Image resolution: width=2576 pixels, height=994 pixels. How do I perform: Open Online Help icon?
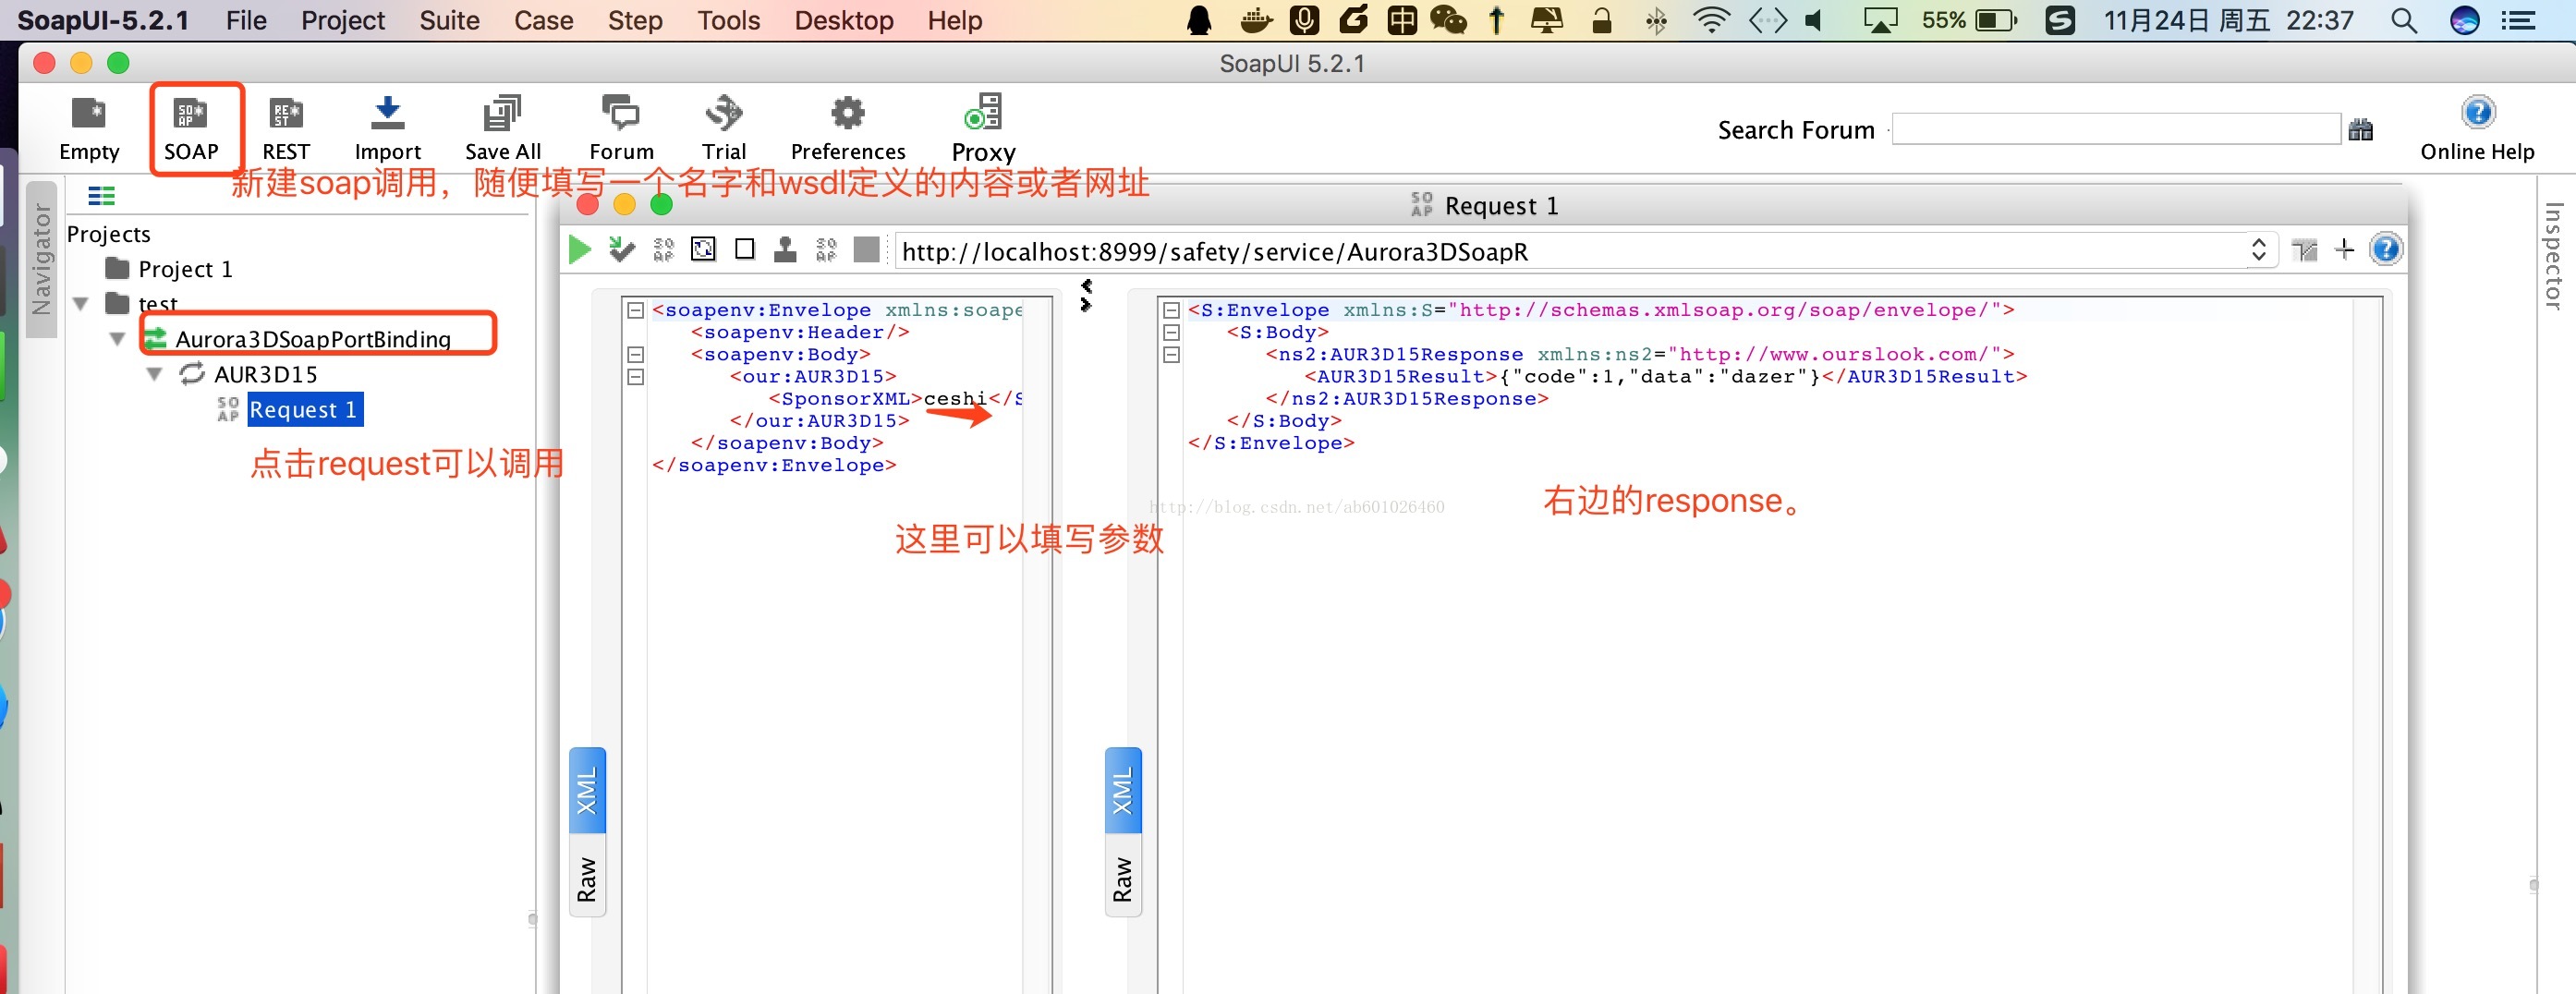(2477, 128)
